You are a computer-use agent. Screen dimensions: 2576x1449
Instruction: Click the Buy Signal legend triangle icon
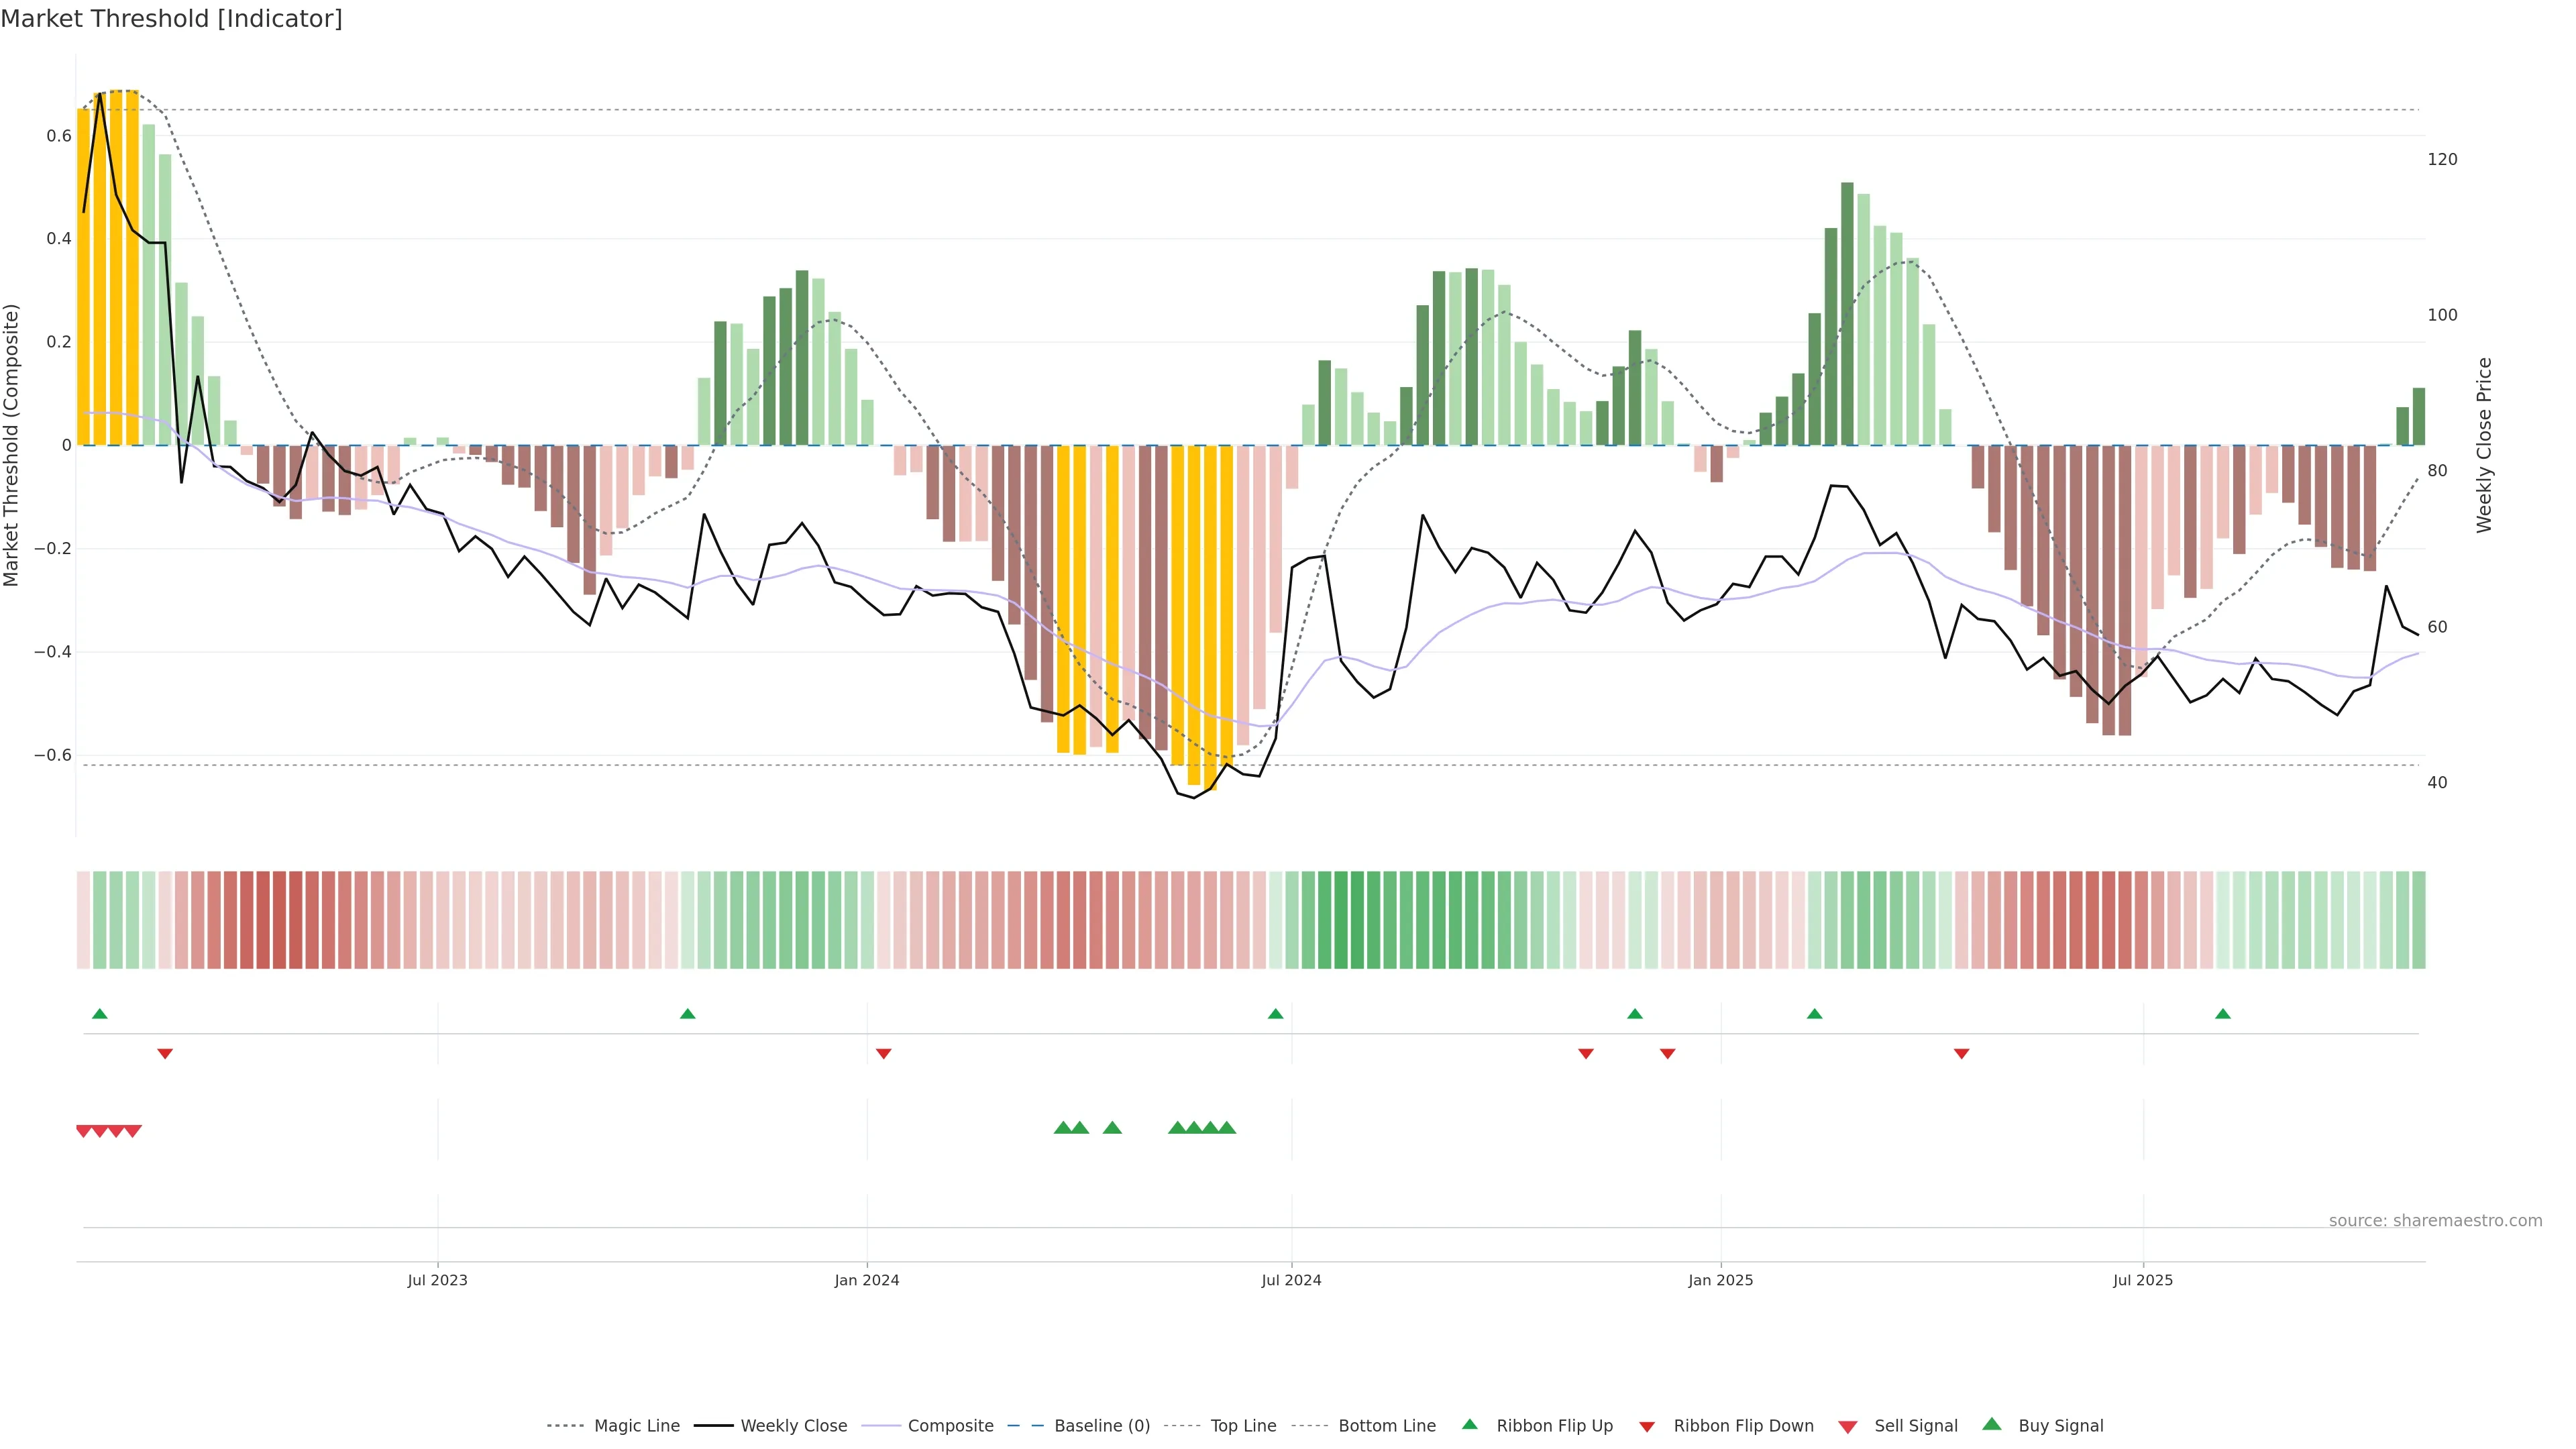(x=1991, y=1424)
